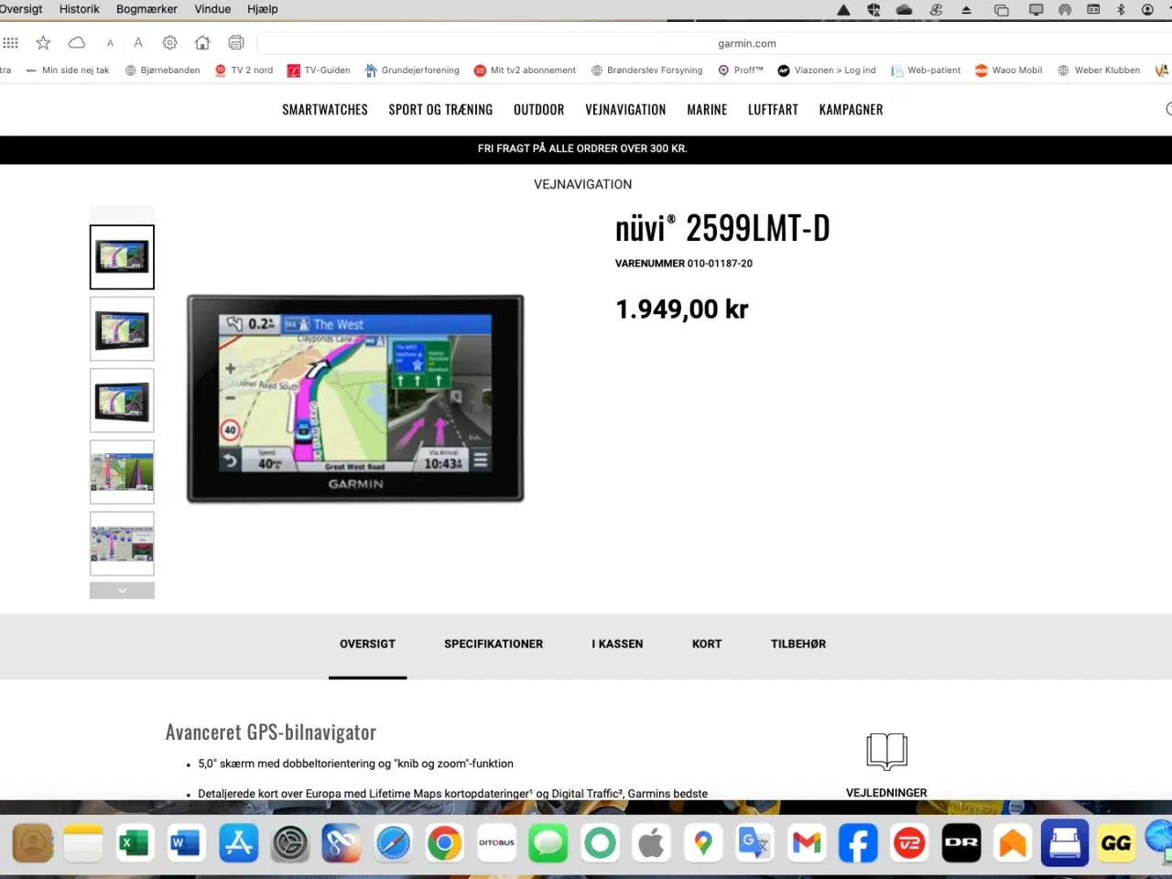
Task: Switch to TILBEHØR tab
Action: point(798,645)
